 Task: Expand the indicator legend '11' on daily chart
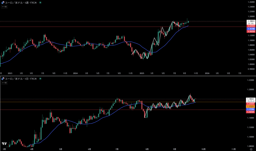[4, 83]
